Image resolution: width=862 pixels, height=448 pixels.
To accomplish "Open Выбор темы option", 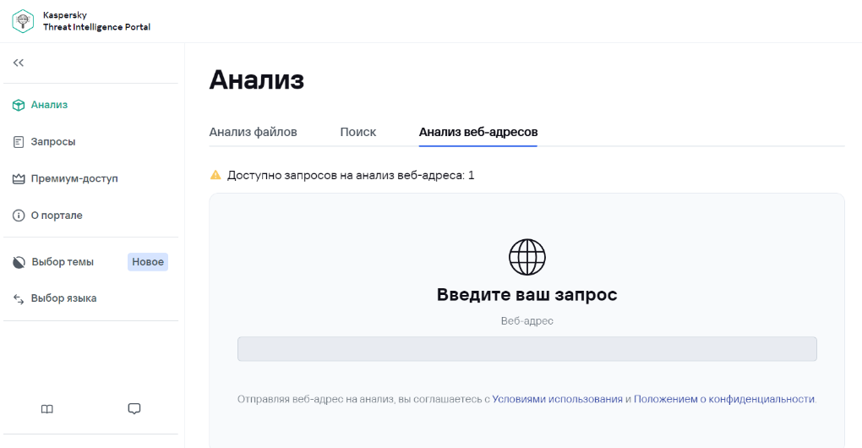I will pos(63,262).
